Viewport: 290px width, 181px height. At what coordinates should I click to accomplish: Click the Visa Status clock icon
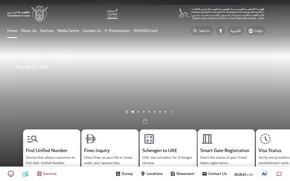[265, 139]
